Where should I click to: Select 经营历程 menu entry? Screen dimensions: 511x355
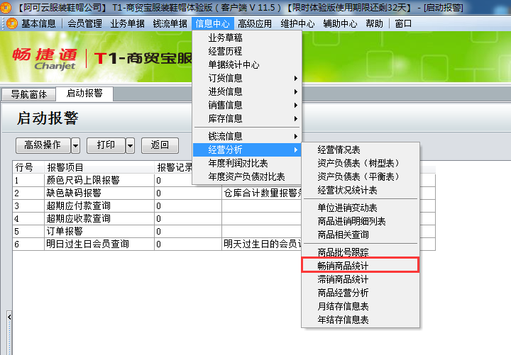247,51
